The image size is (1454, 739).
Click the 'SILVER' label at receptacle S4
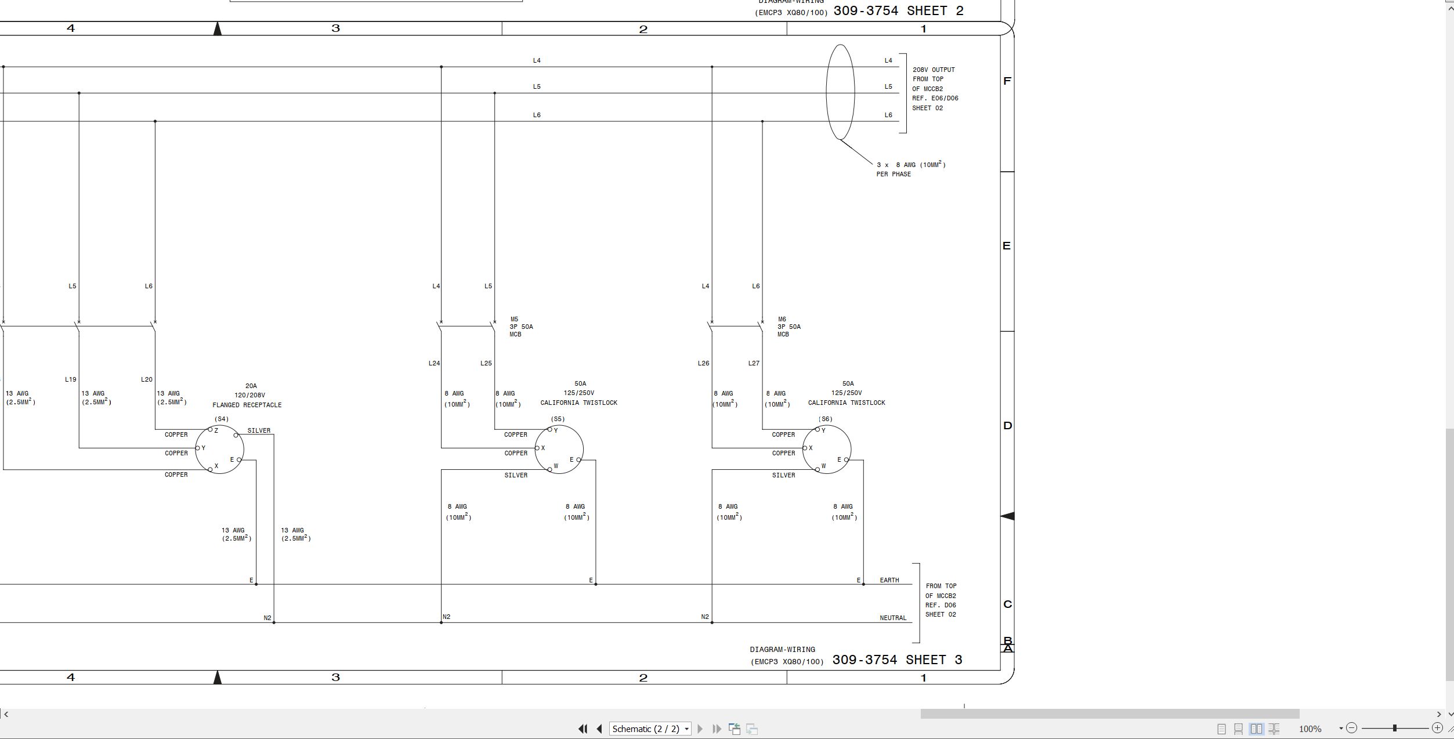(259, 430)
